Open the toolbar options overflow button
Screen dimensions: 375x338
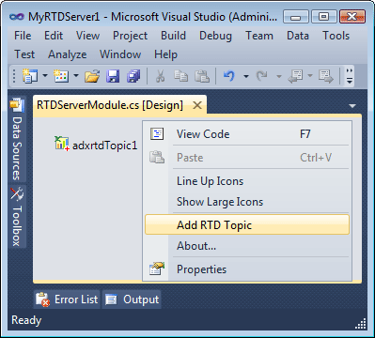(x=350, y=76)
